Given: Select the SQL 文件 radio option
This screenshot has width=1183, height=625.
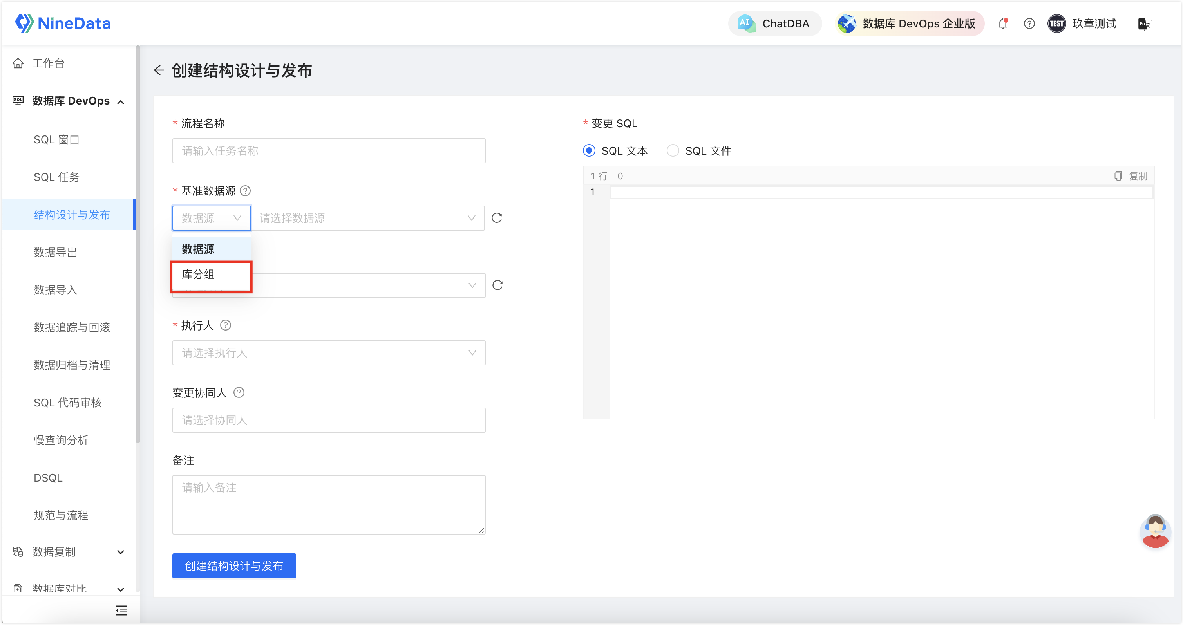Looking at the screenshot, I should [673, 150].
